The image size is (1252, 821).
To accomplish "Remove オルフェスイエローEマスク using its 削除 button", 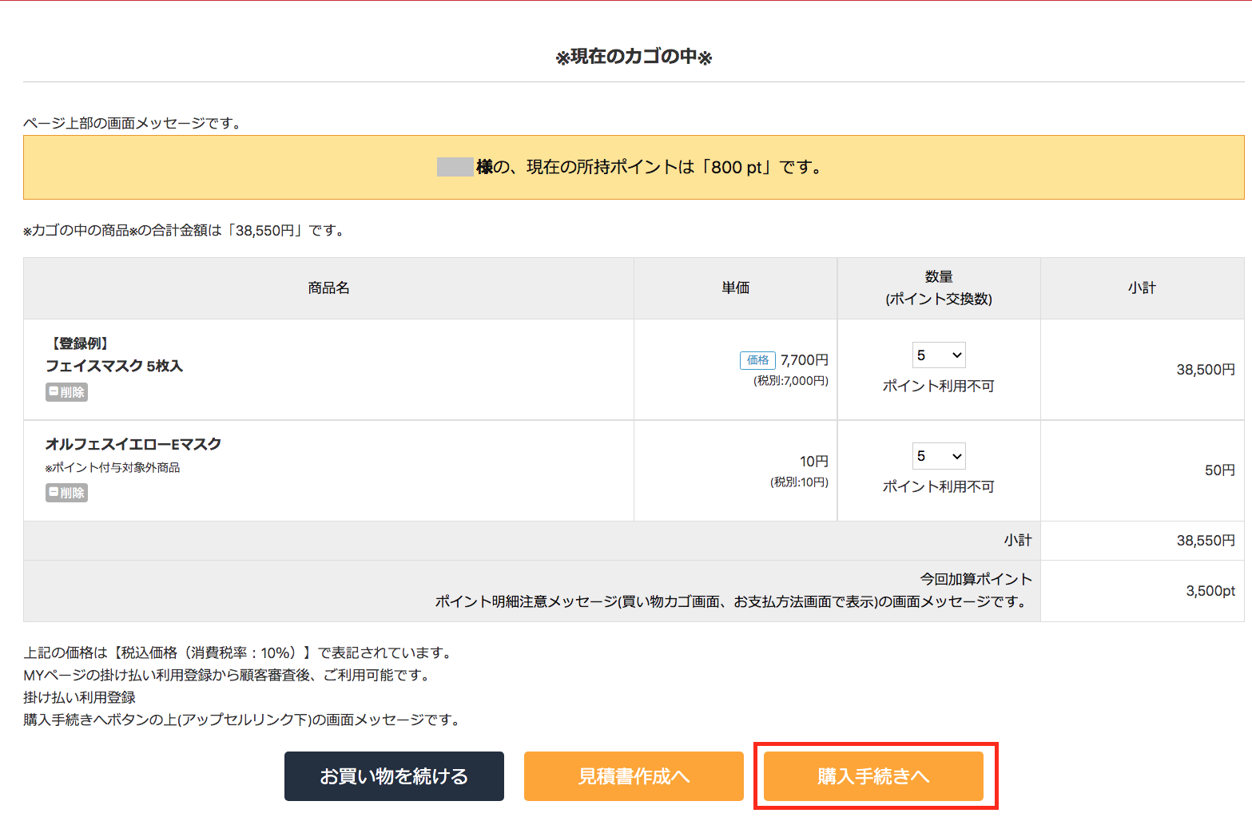I will click(x=66, y=493).
